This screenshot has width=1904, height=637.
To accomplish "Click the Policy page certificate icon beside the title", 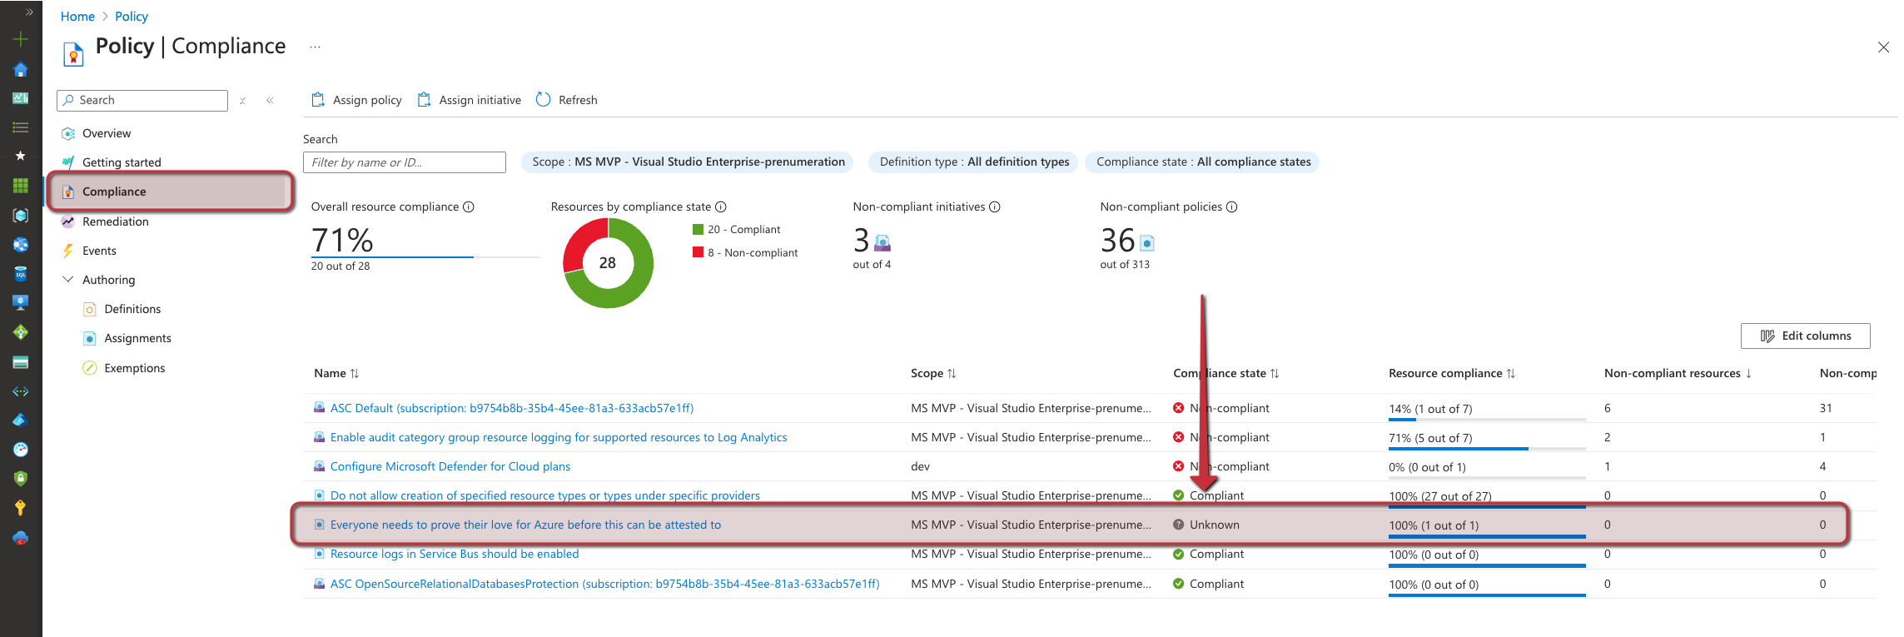I will pyautogui.click(x=73, y=53).
